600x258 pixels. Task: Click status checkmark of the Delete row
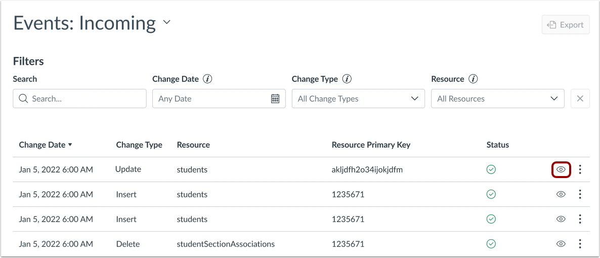[491, 244]
